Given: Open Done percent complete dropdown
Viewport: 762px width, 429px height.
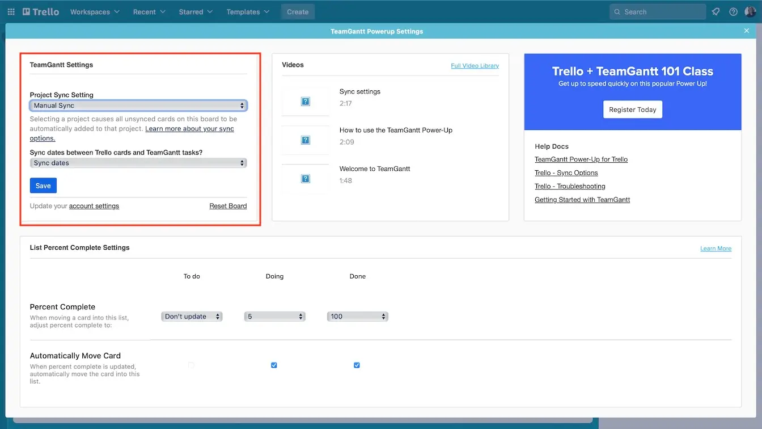Looking at the screenshot, I should click(x=358, y=317).
